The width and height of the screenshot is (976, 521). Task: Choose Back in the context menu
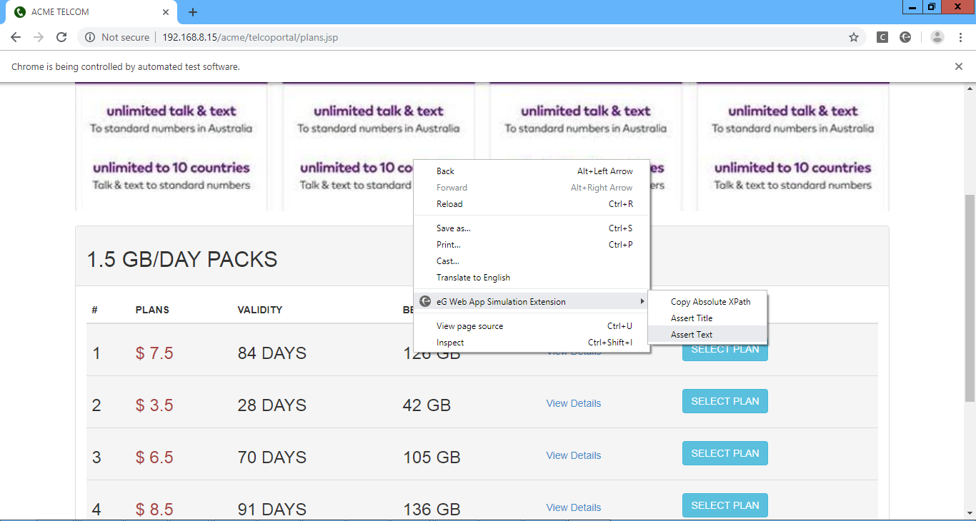pos(532,171)
